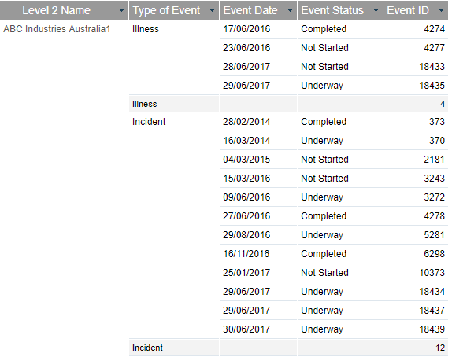Select the Incident subtotal count 12
Screen dimensions: 452x357
[x=440, y=348]
